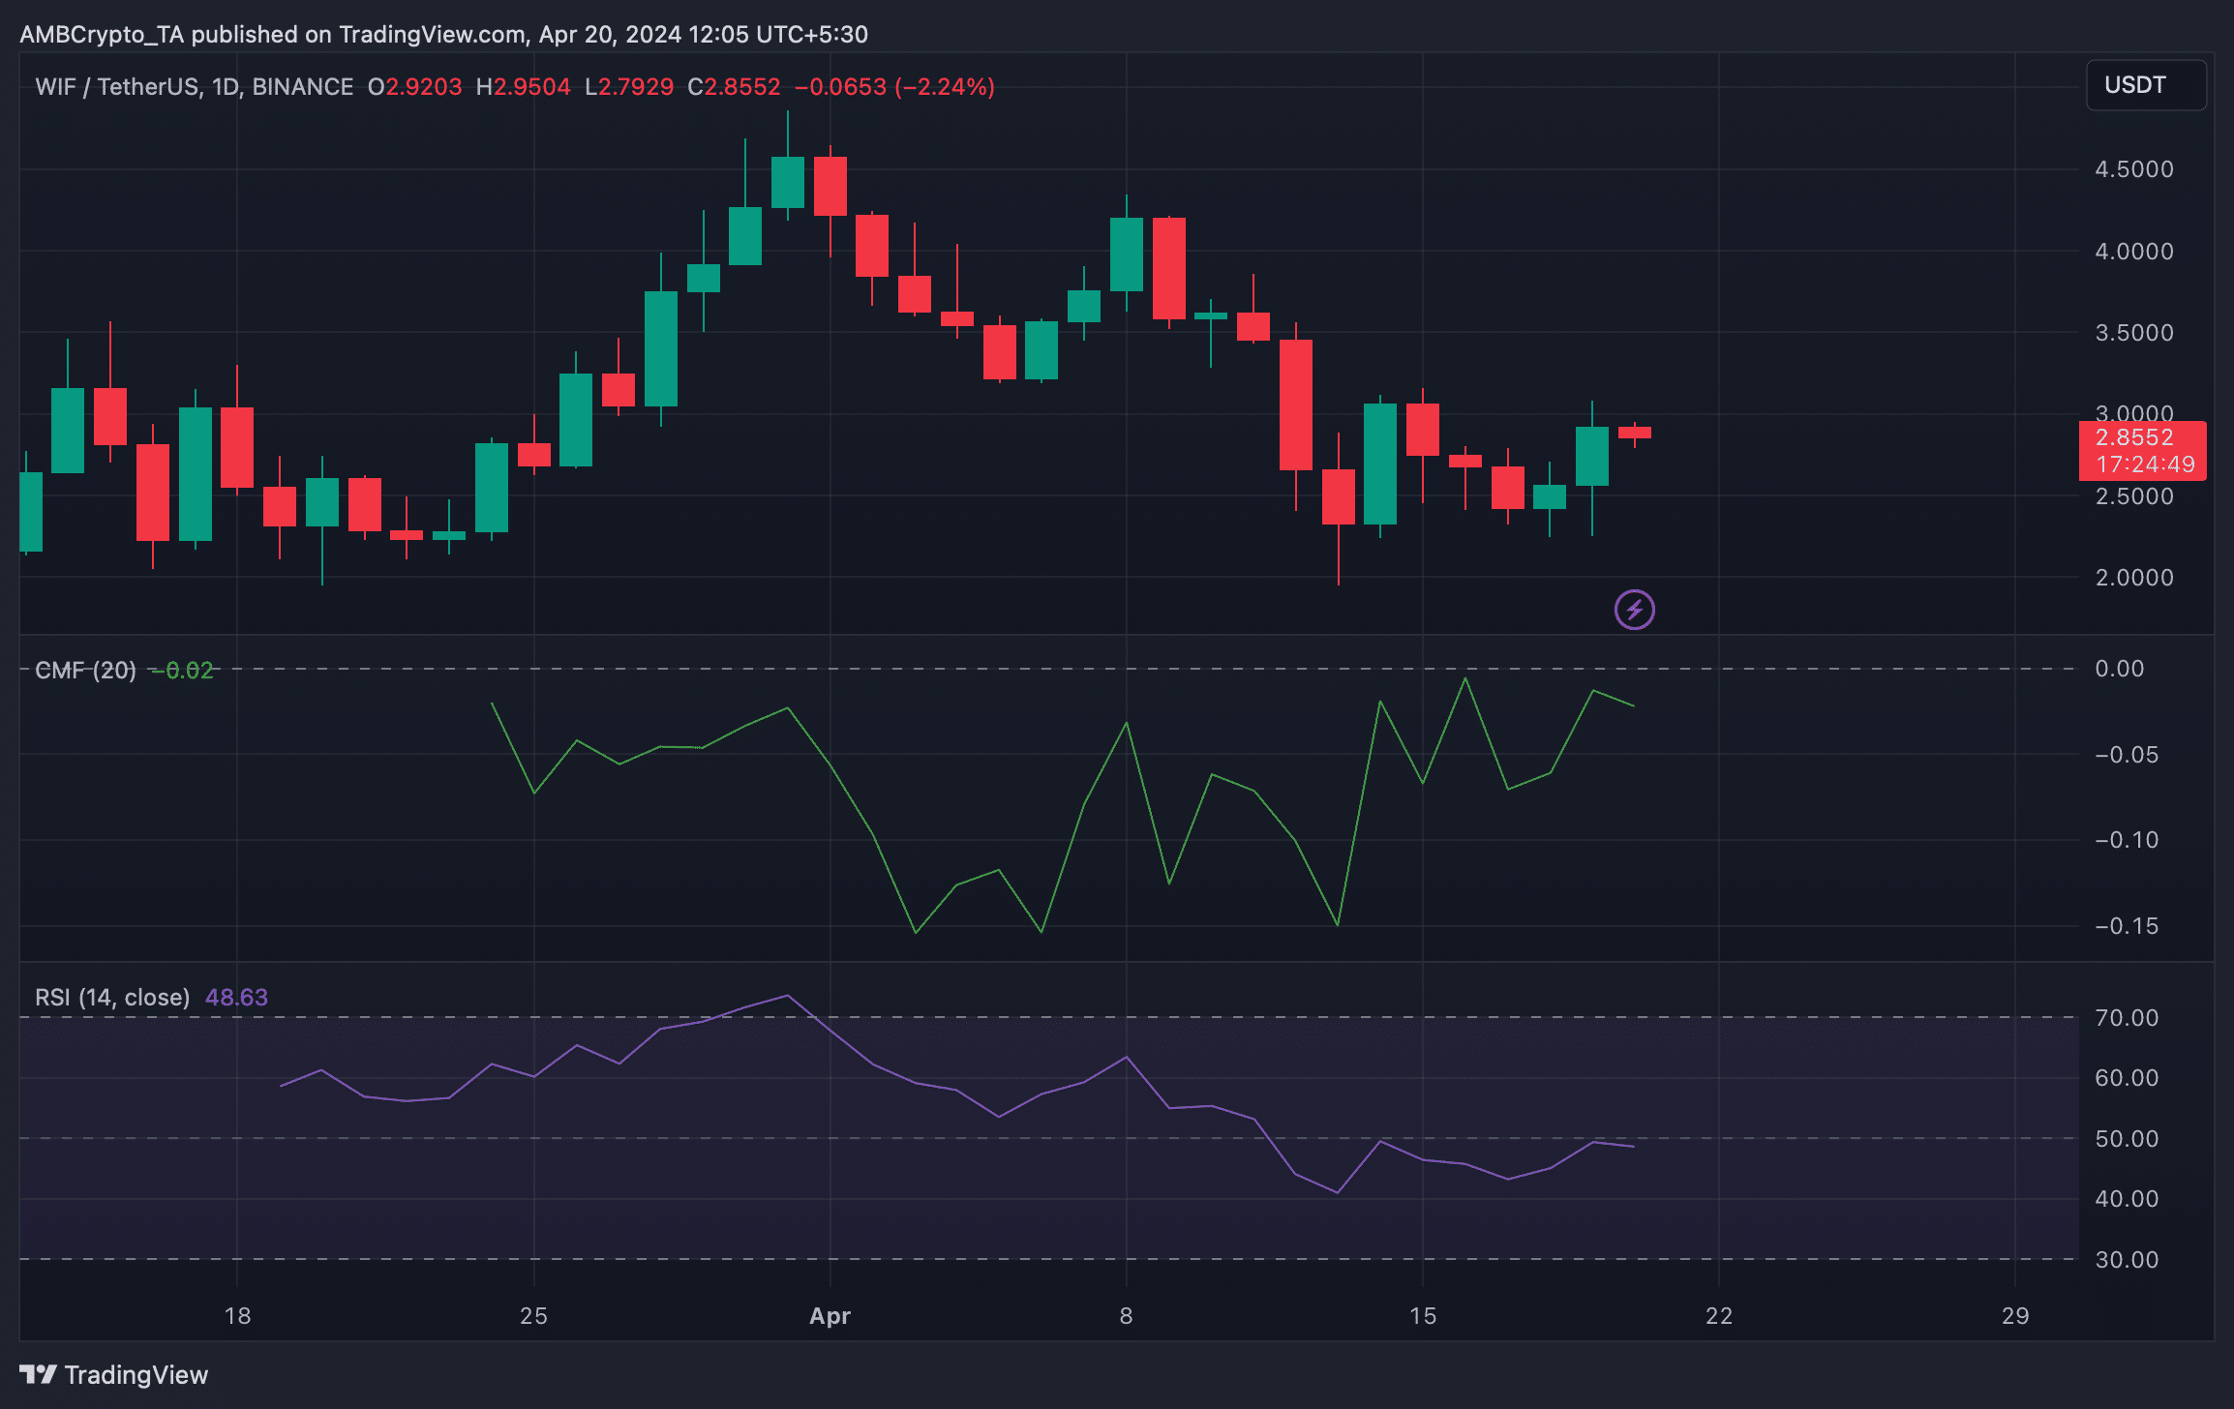Click the 4.5000 price axis label
This screenshot has width=2234, height=1409.
(2133, 169)
